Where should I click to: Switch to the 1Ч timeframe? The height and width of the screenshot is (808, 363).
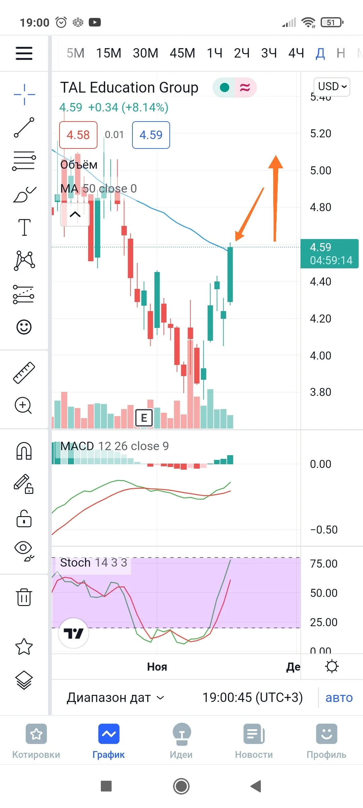click(x=214, y=53)
